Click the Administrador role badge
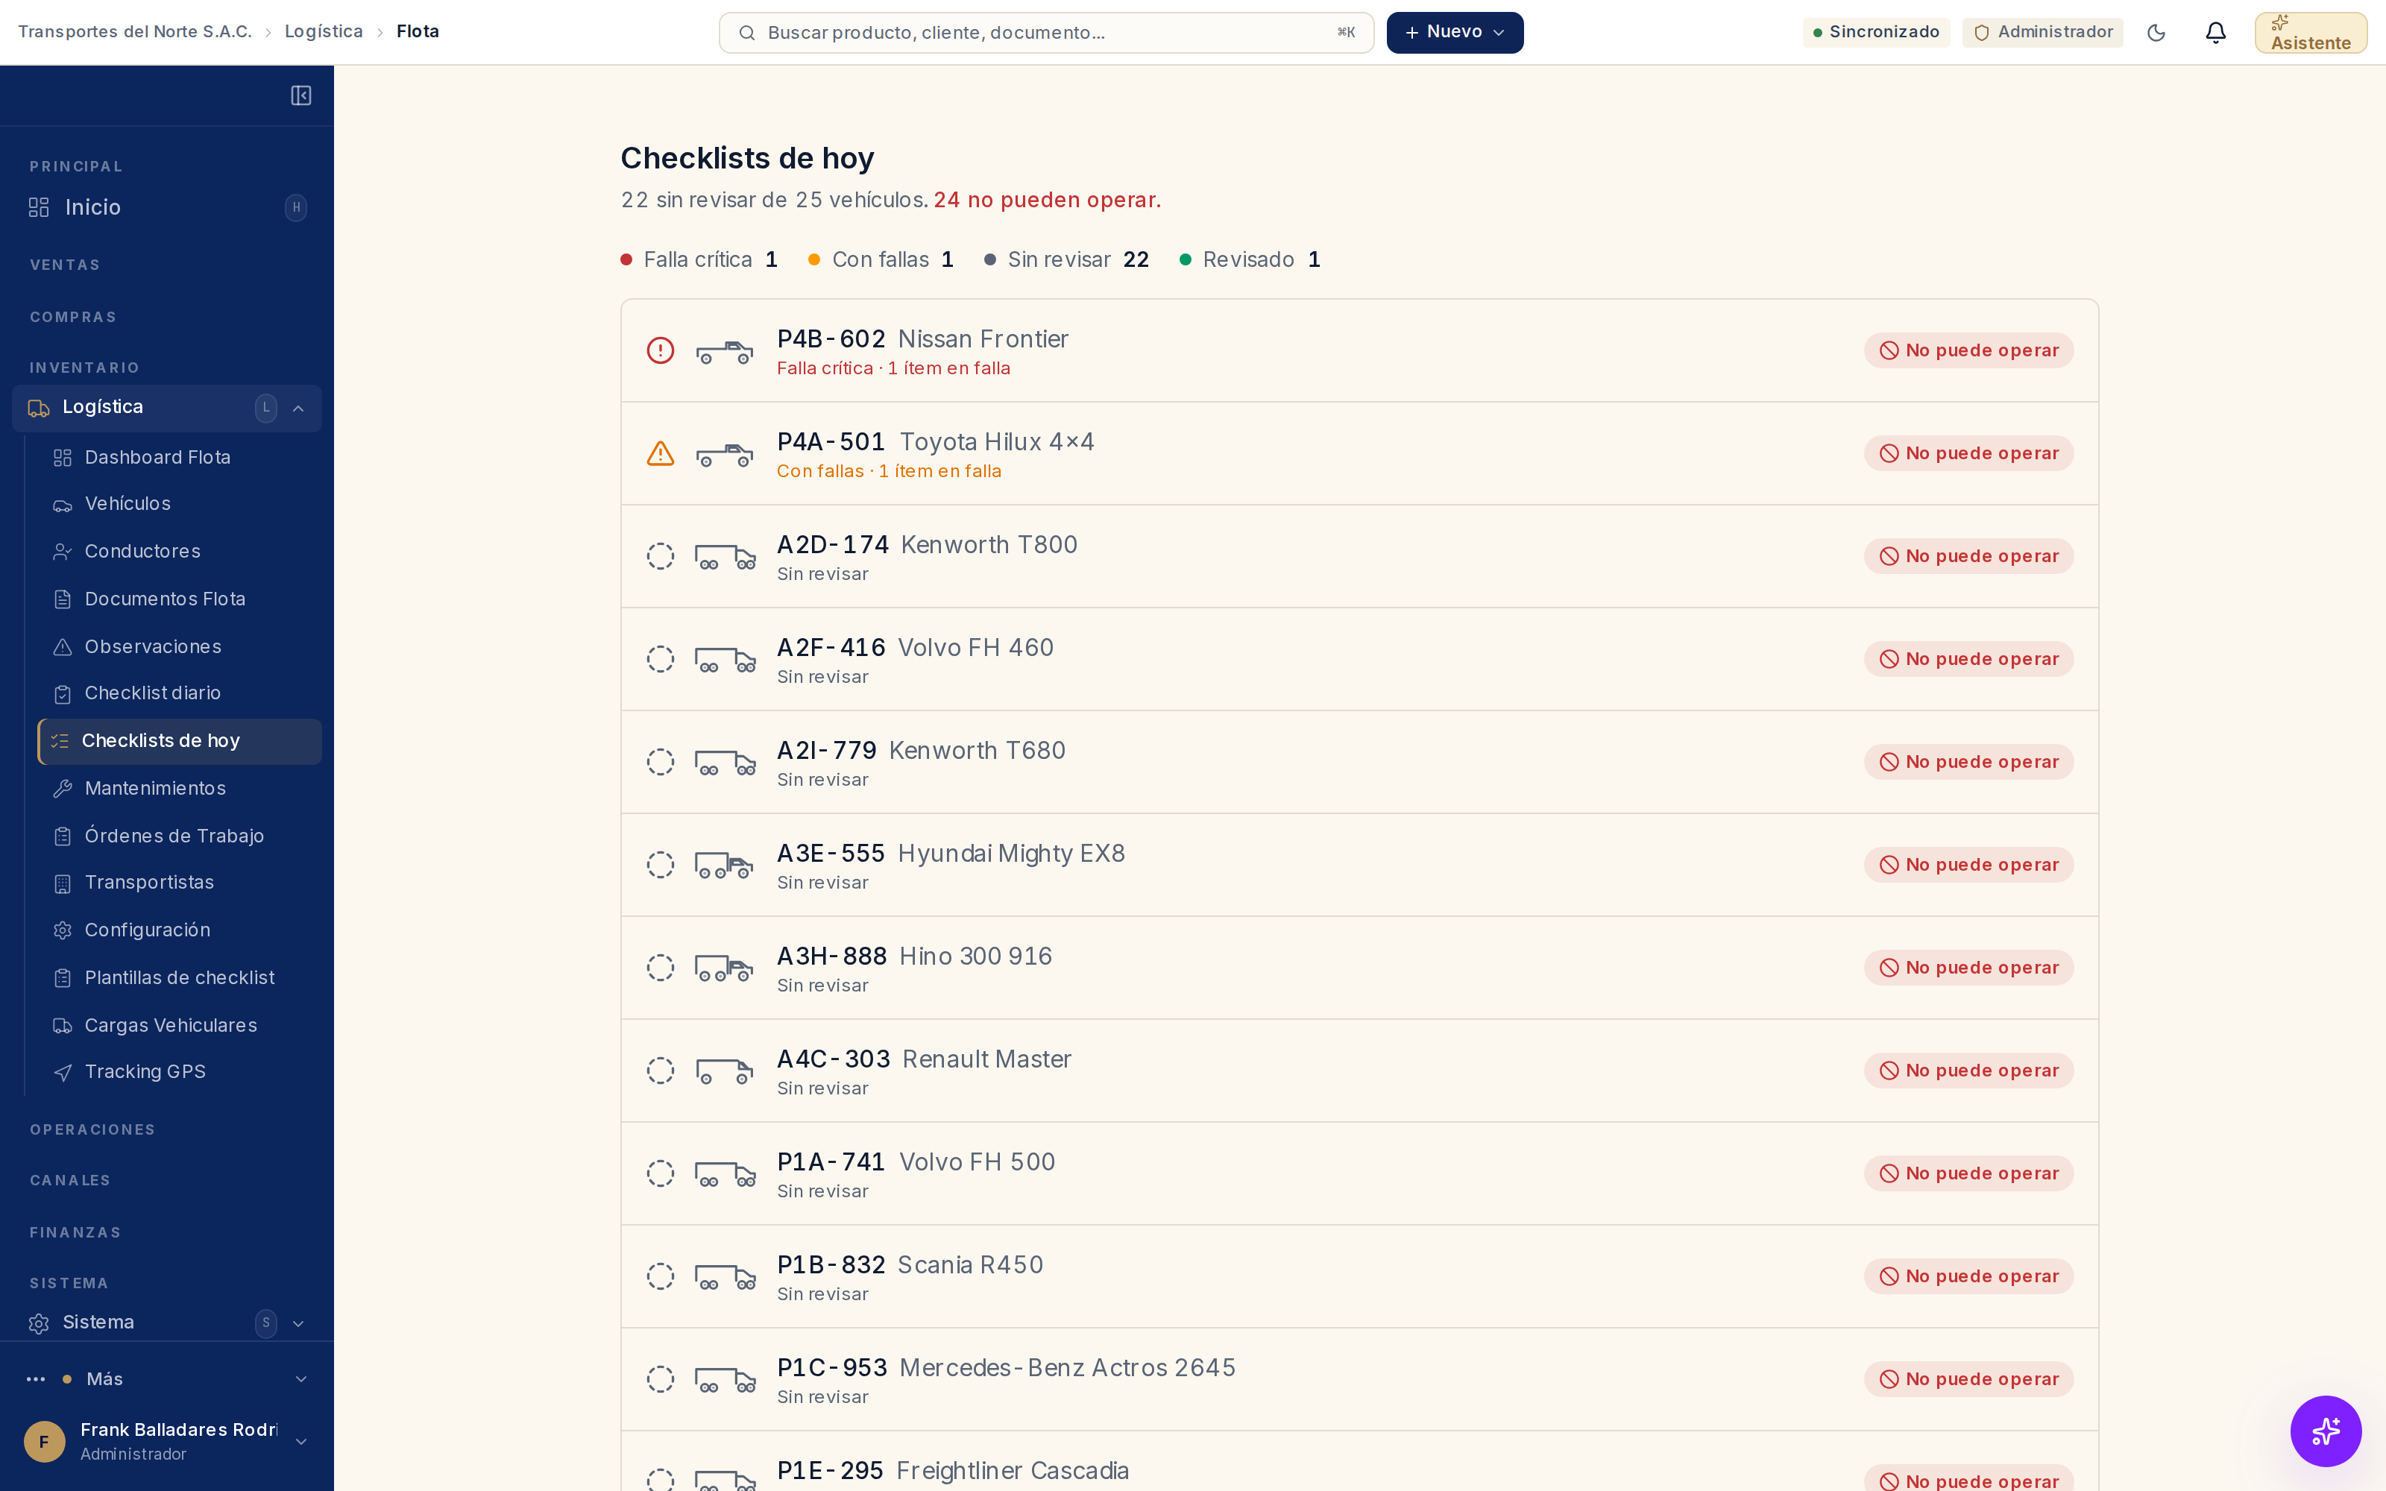The image size is (2386, 1491). 2043,33
